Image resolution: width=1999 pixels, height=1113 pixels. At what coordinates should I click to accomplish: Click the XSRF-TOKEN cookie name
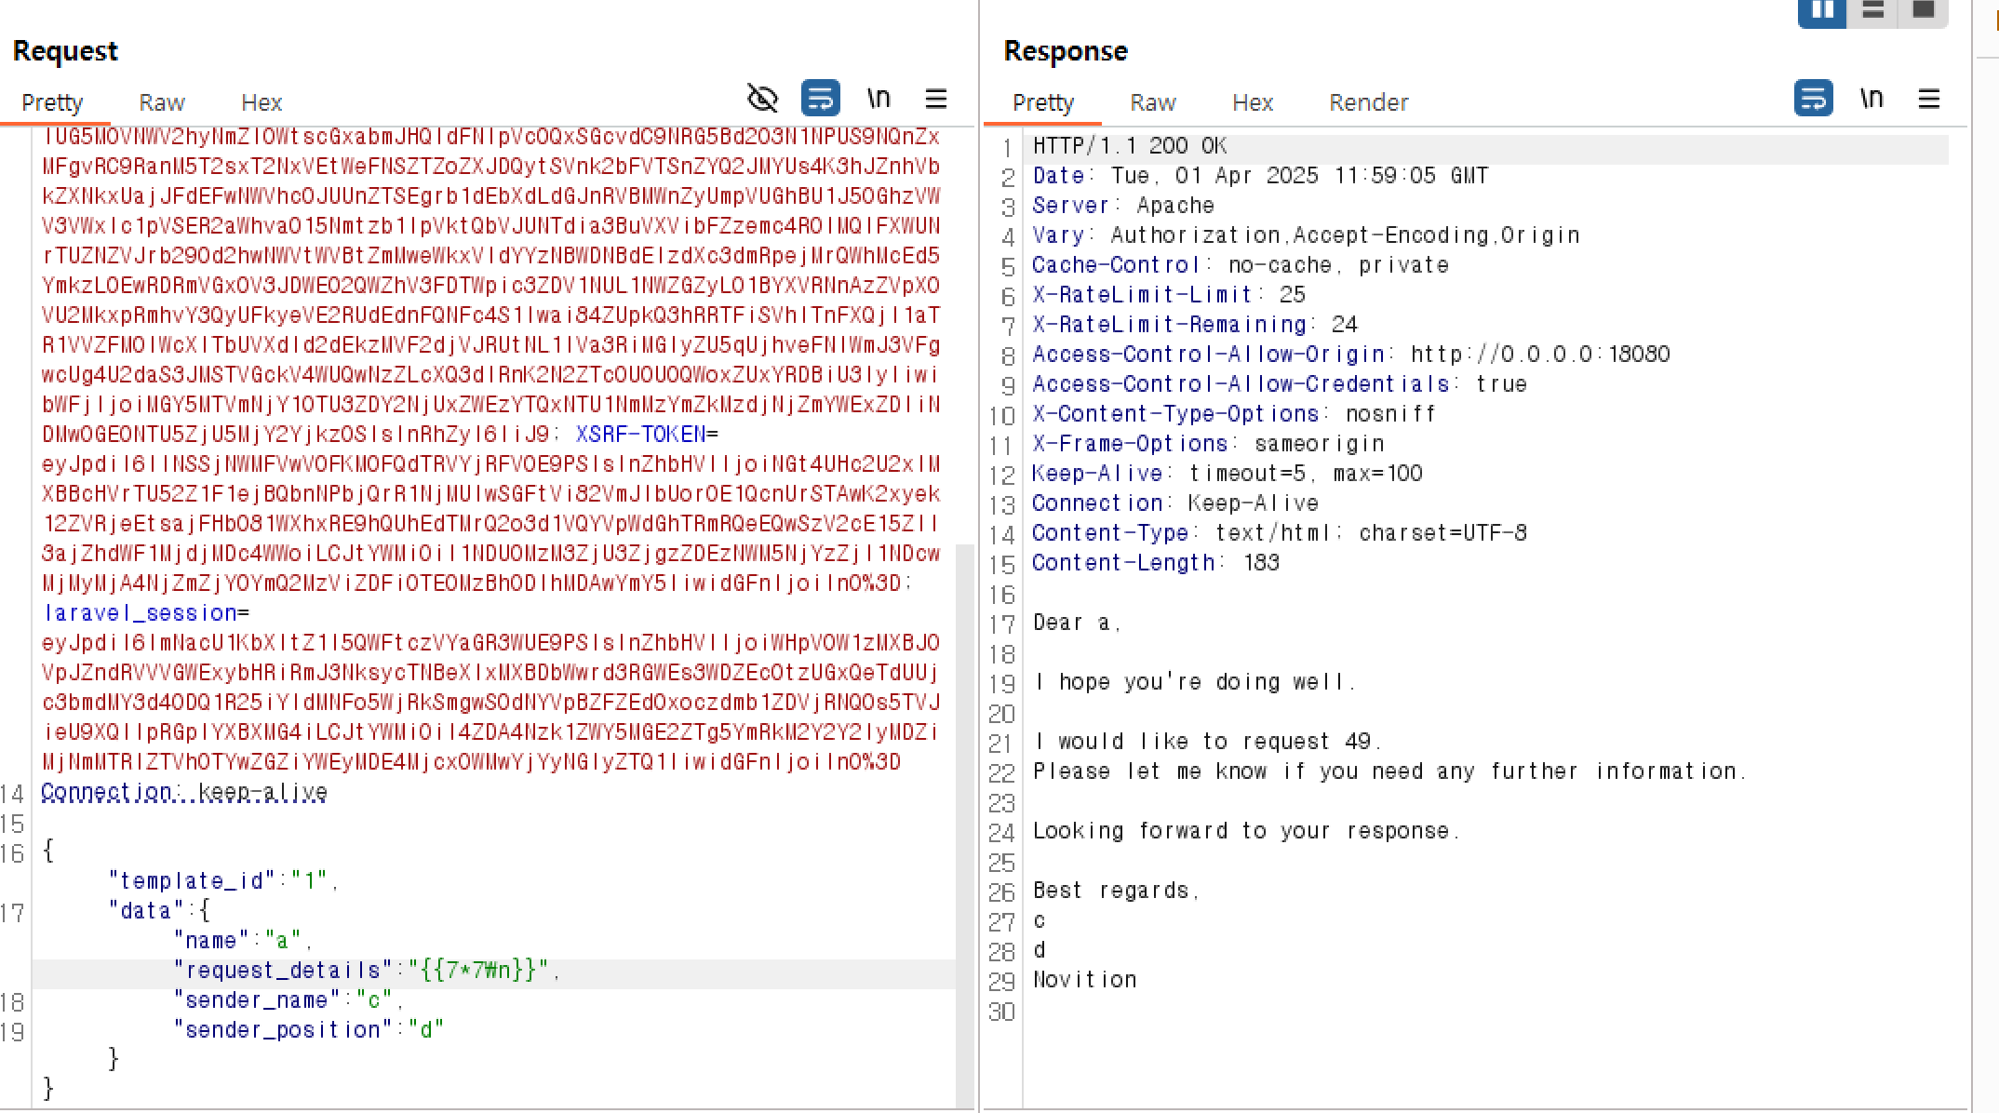641,435
